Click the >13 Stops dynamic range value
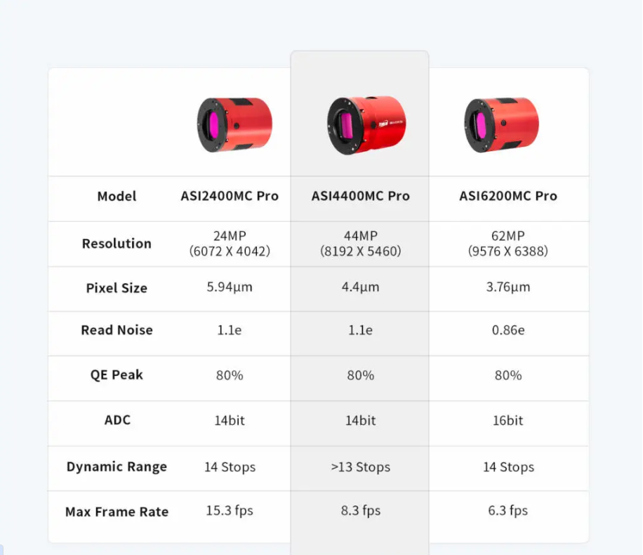The height and width of the screenshot is (555, 643). tap(360, 467)
